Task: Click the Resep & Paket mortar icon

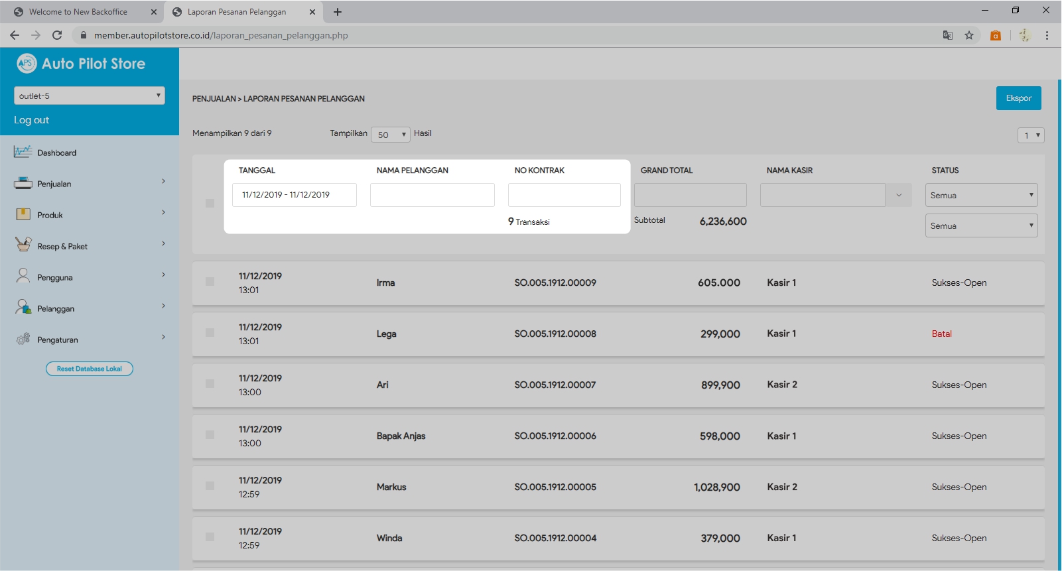Action: tap(23, 245)
